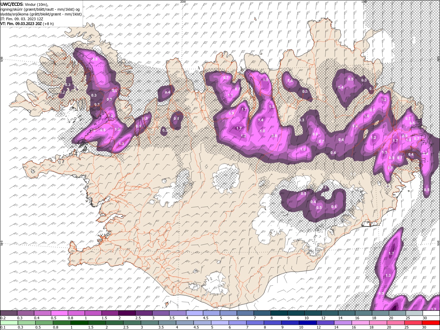Pick the medium green 0.5 swatch in lower legend
This screenshot has height=330, width=440.
[44, 323]
